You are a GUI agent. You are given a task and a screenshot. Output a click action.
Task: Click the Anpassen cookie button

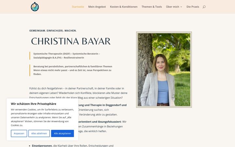(x=19, y=133)
